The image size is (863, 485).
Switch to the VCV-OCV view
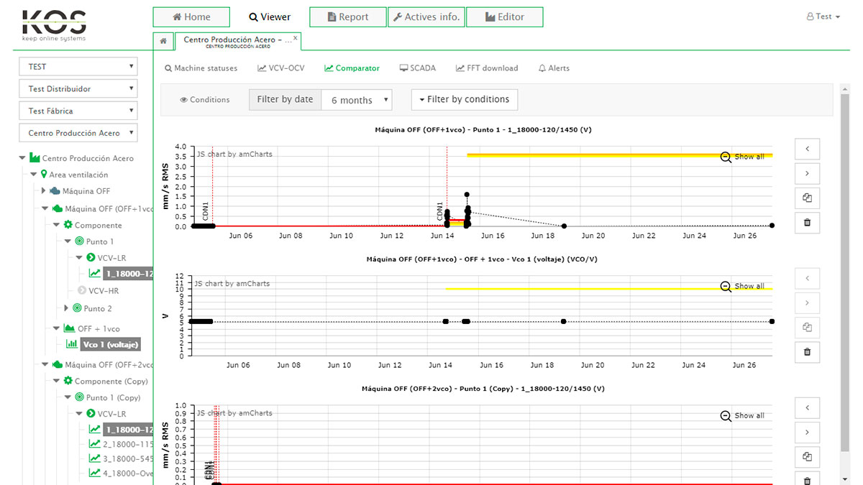click(280, 68)
